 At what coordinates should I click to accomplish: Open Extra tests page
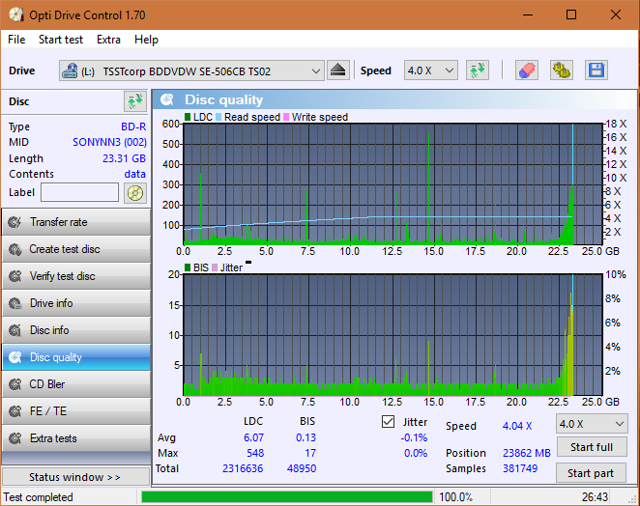tap(76, 438)
